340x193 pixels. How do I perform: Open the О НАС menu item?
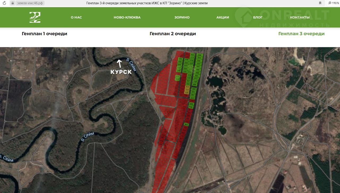[x=76, y=17]
